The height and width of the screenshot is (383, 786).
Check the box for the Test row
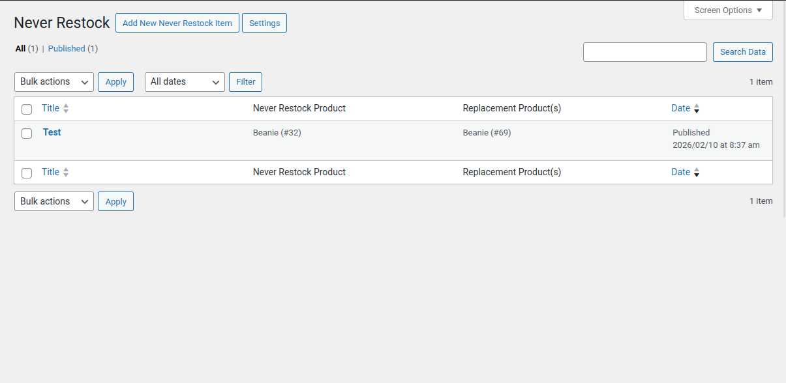[27, 134]
